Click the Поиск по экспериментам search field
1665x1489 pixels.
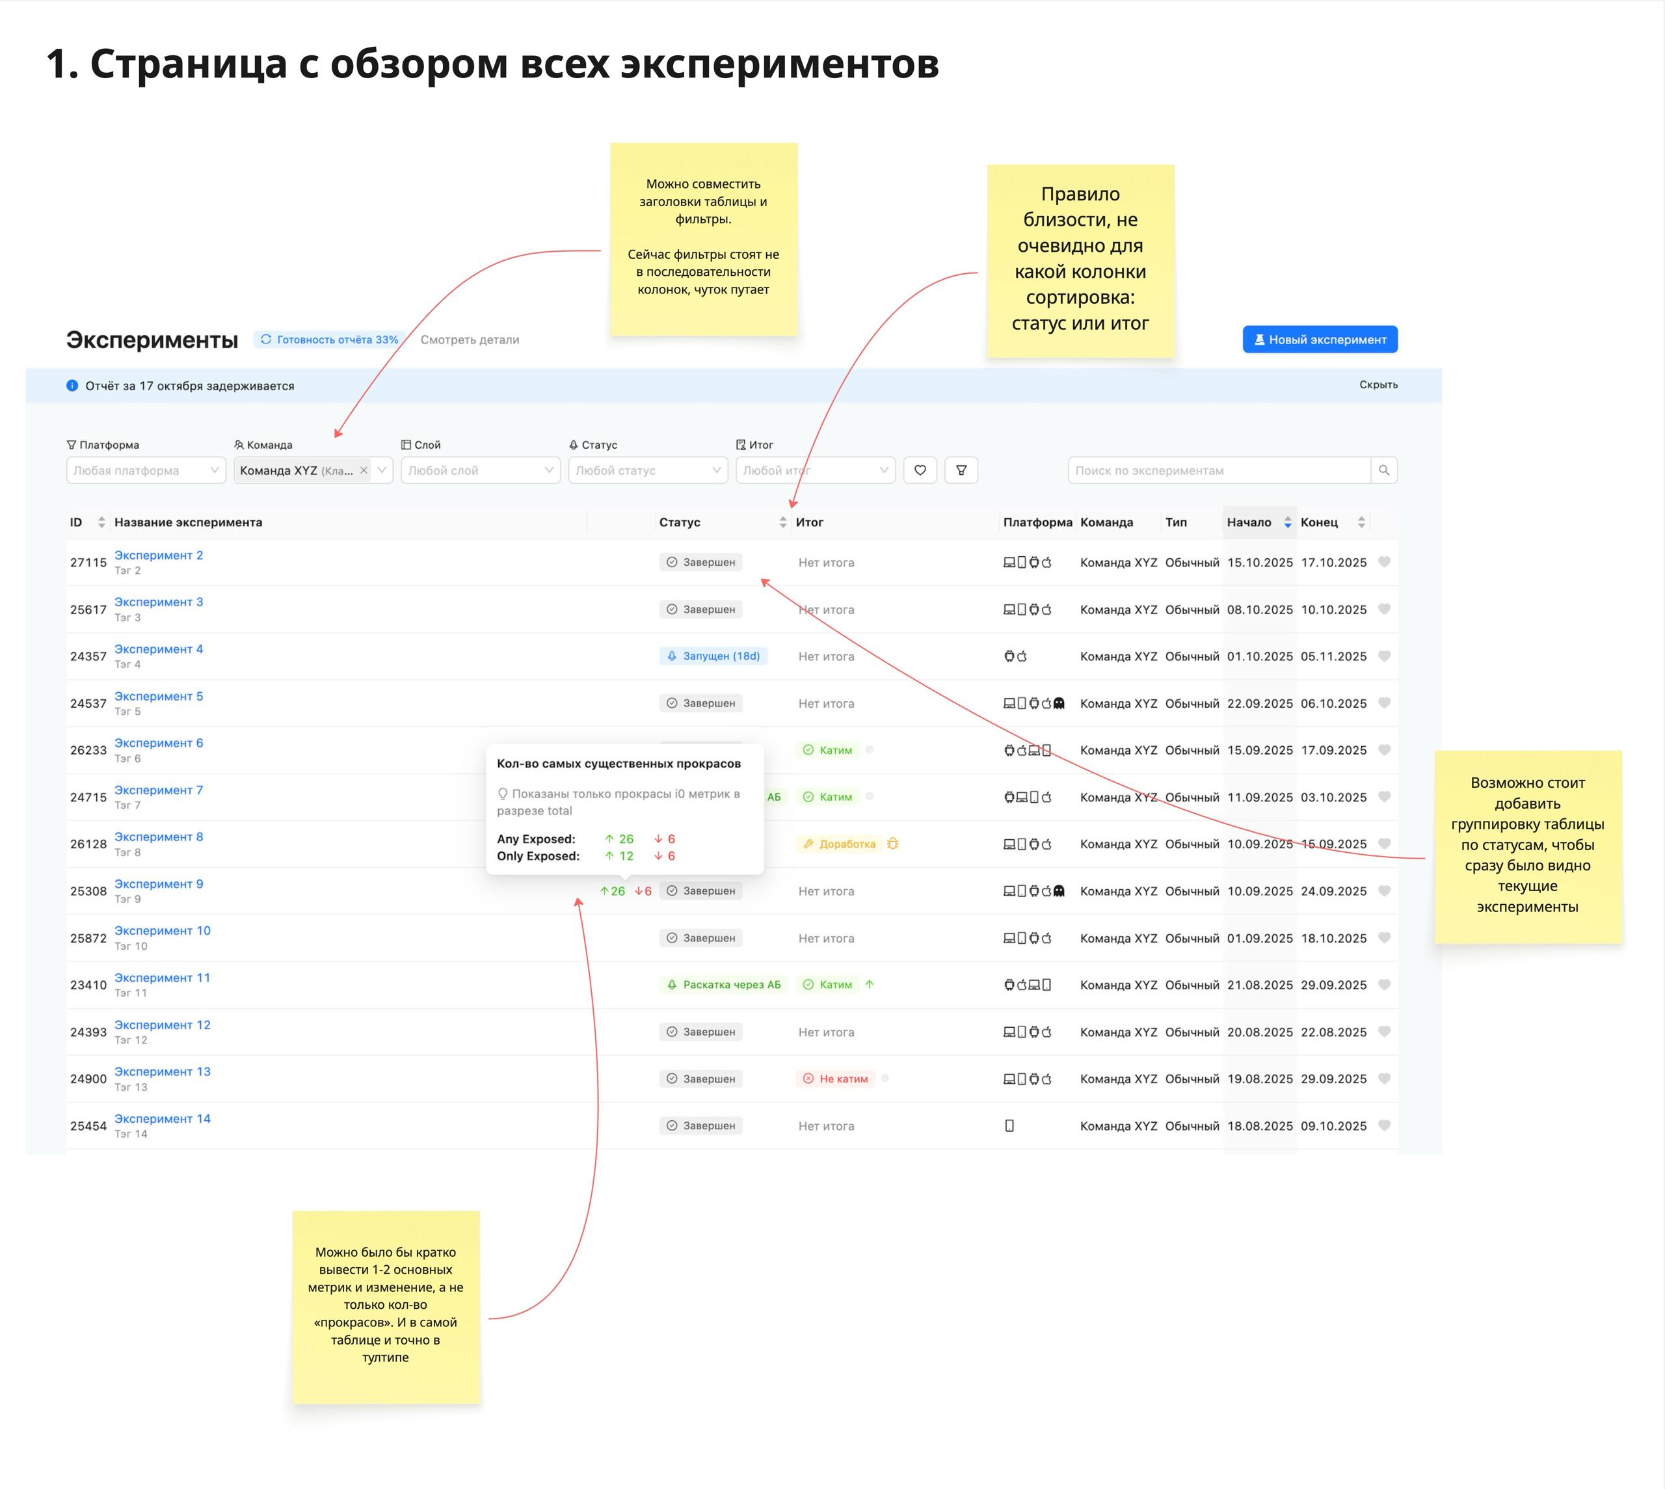1218,470
